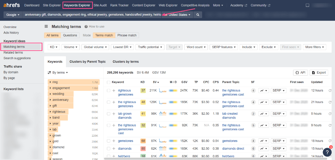Click SF count badge for lab grown diamonds
The image size is (335, 160).
click(253, 114)
